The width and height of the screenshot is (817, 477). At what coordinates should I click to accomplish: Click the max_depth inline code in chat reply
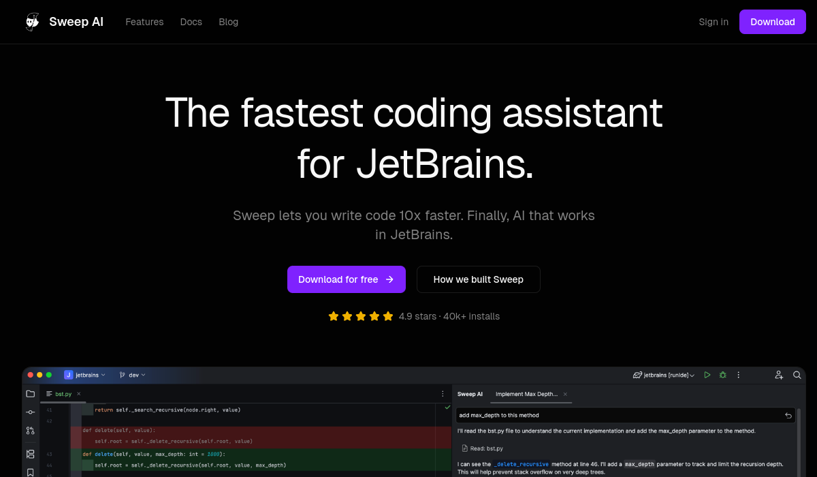click(639, 464)
